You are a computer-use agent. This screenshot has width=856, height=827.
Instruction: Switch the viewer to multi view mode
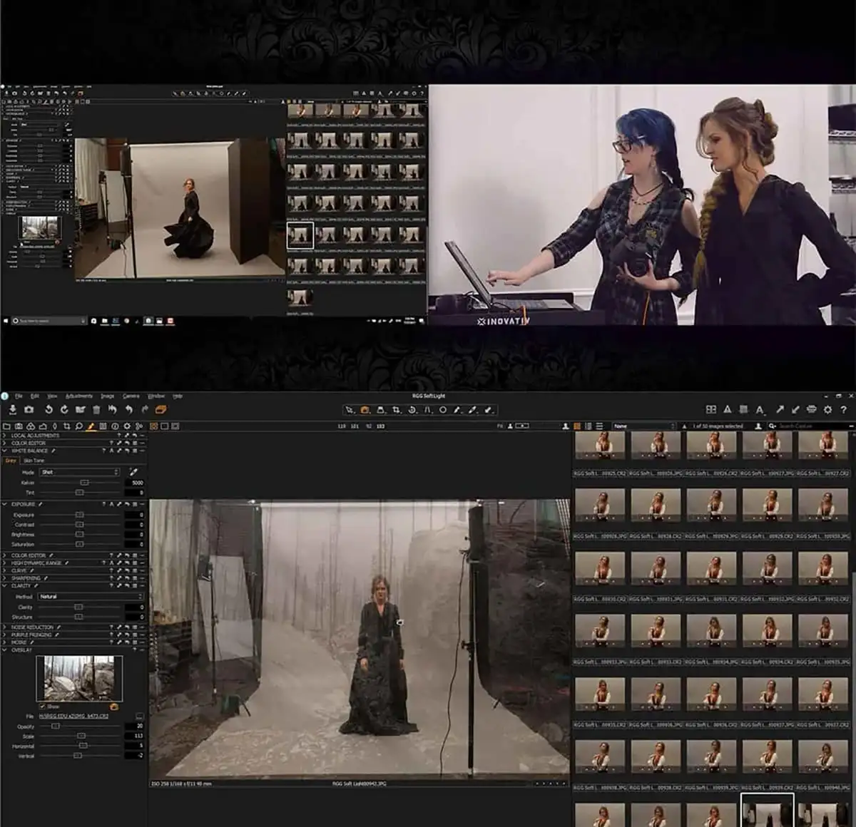tap(154, 426)
